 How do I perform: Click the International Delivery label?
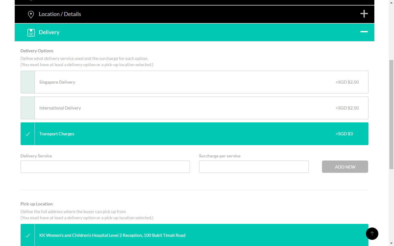coord(60,108)
